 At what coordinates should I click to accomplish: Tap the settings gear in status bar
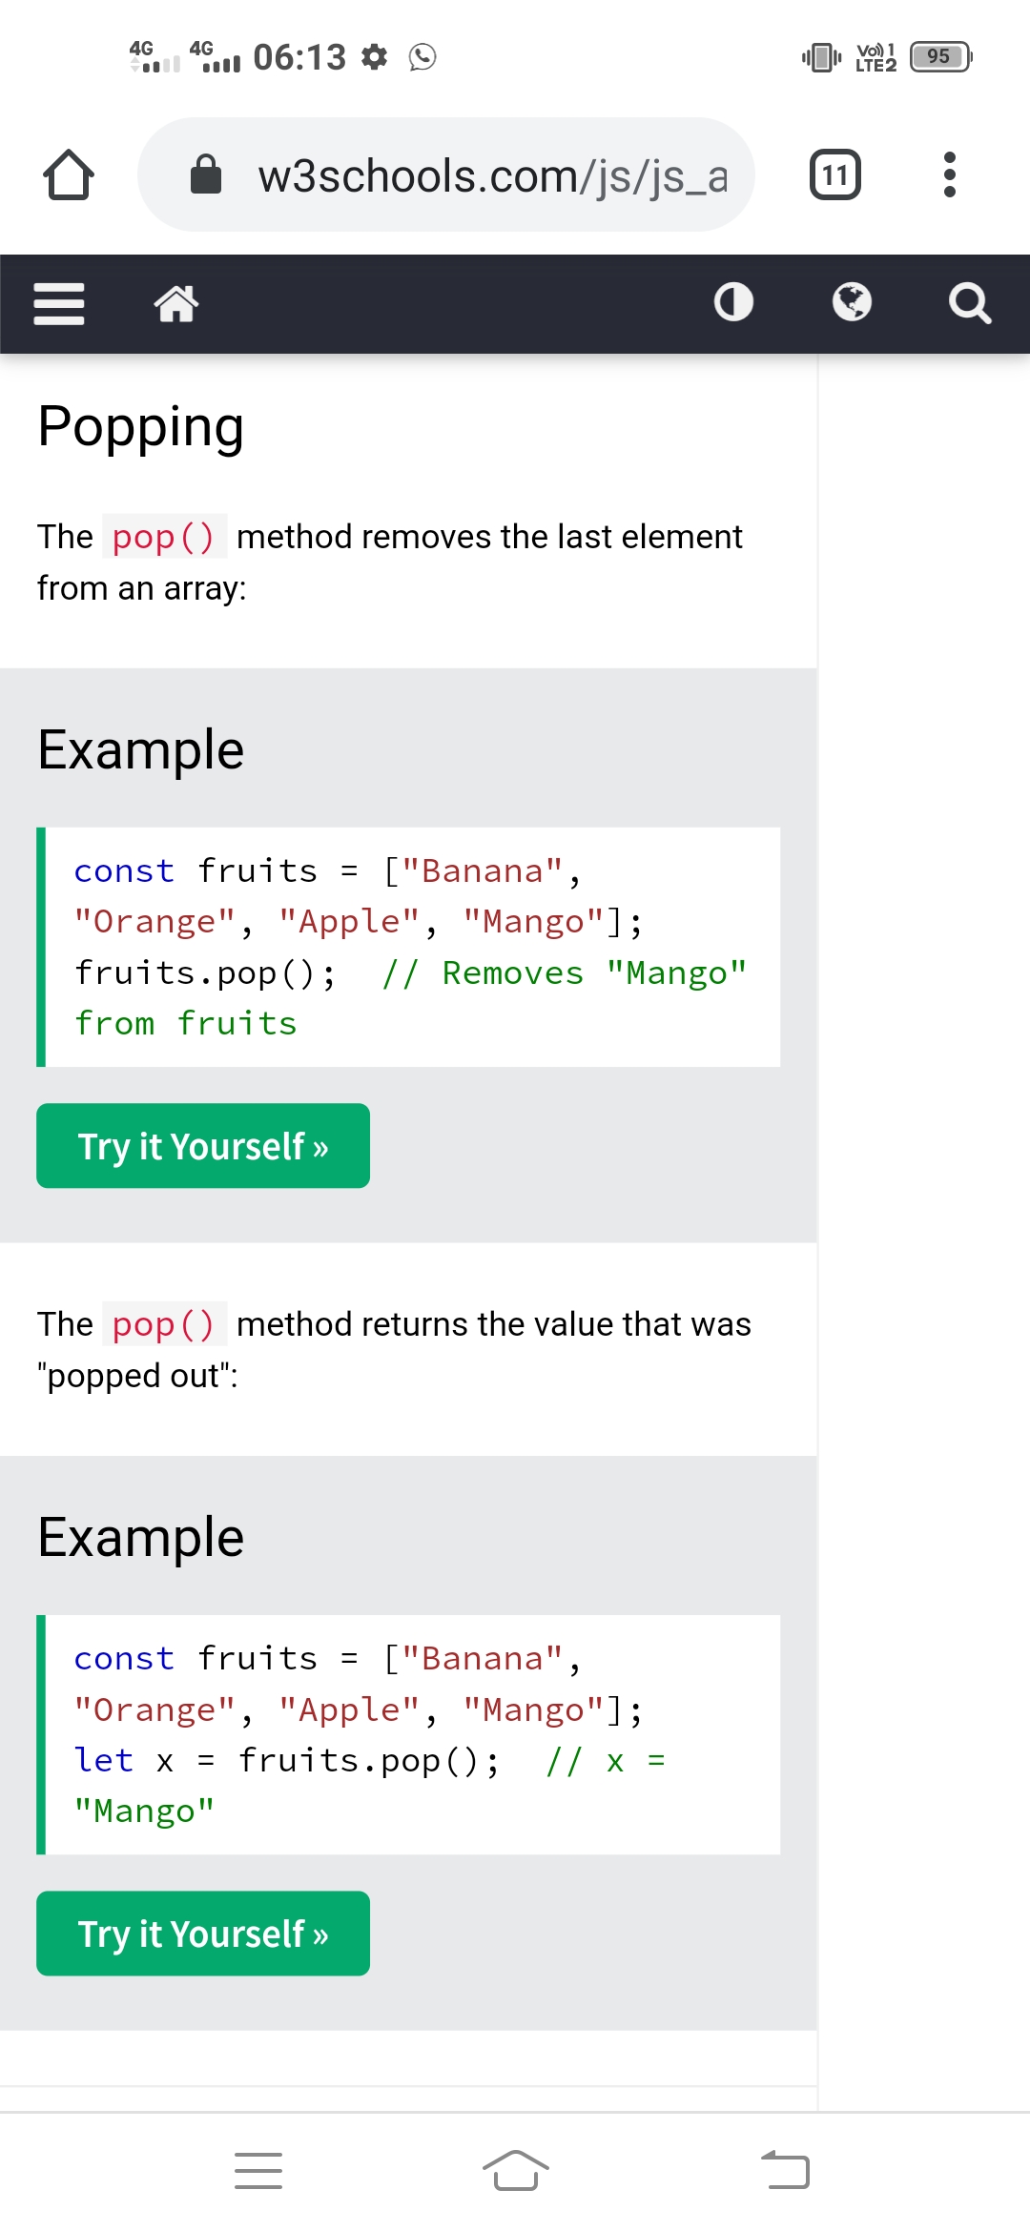pyautogui.click(x=375, y=57)
